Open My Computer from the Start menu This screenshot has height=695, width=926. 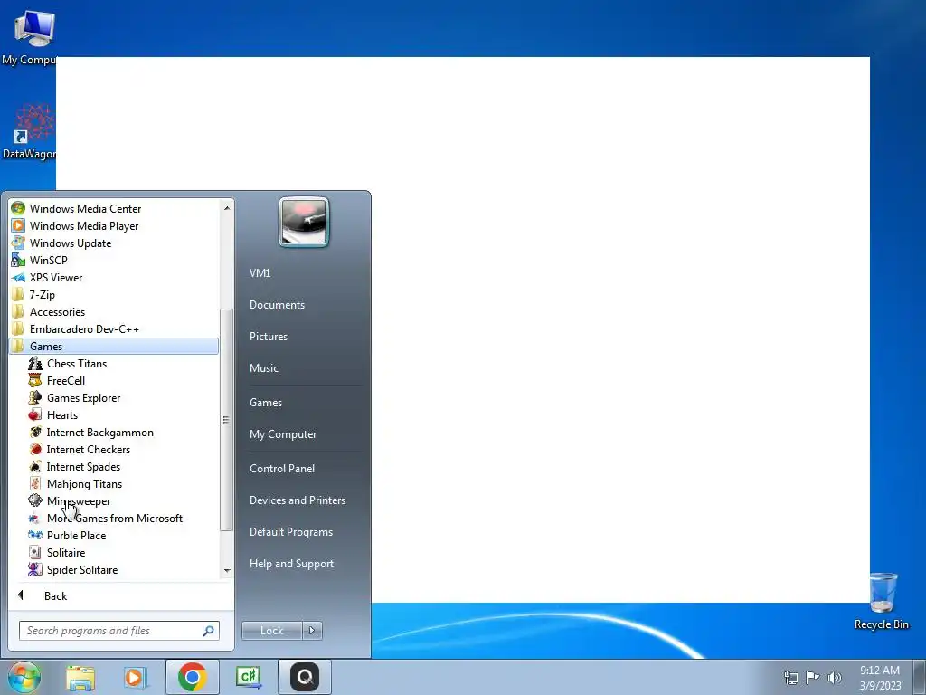[283, 434]
